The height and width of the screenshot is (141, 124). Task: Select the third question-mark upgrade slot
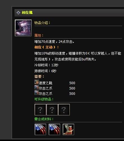pos(64,110)
